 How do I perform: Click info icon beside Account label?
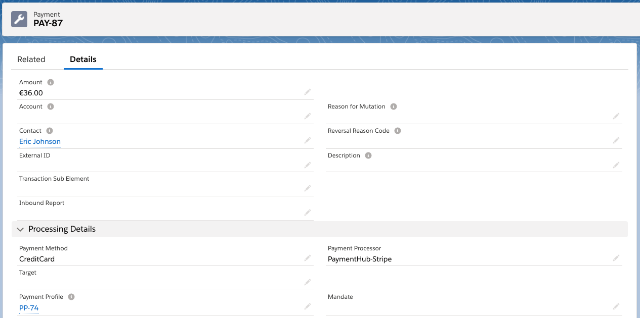click(x=51, y=107)
